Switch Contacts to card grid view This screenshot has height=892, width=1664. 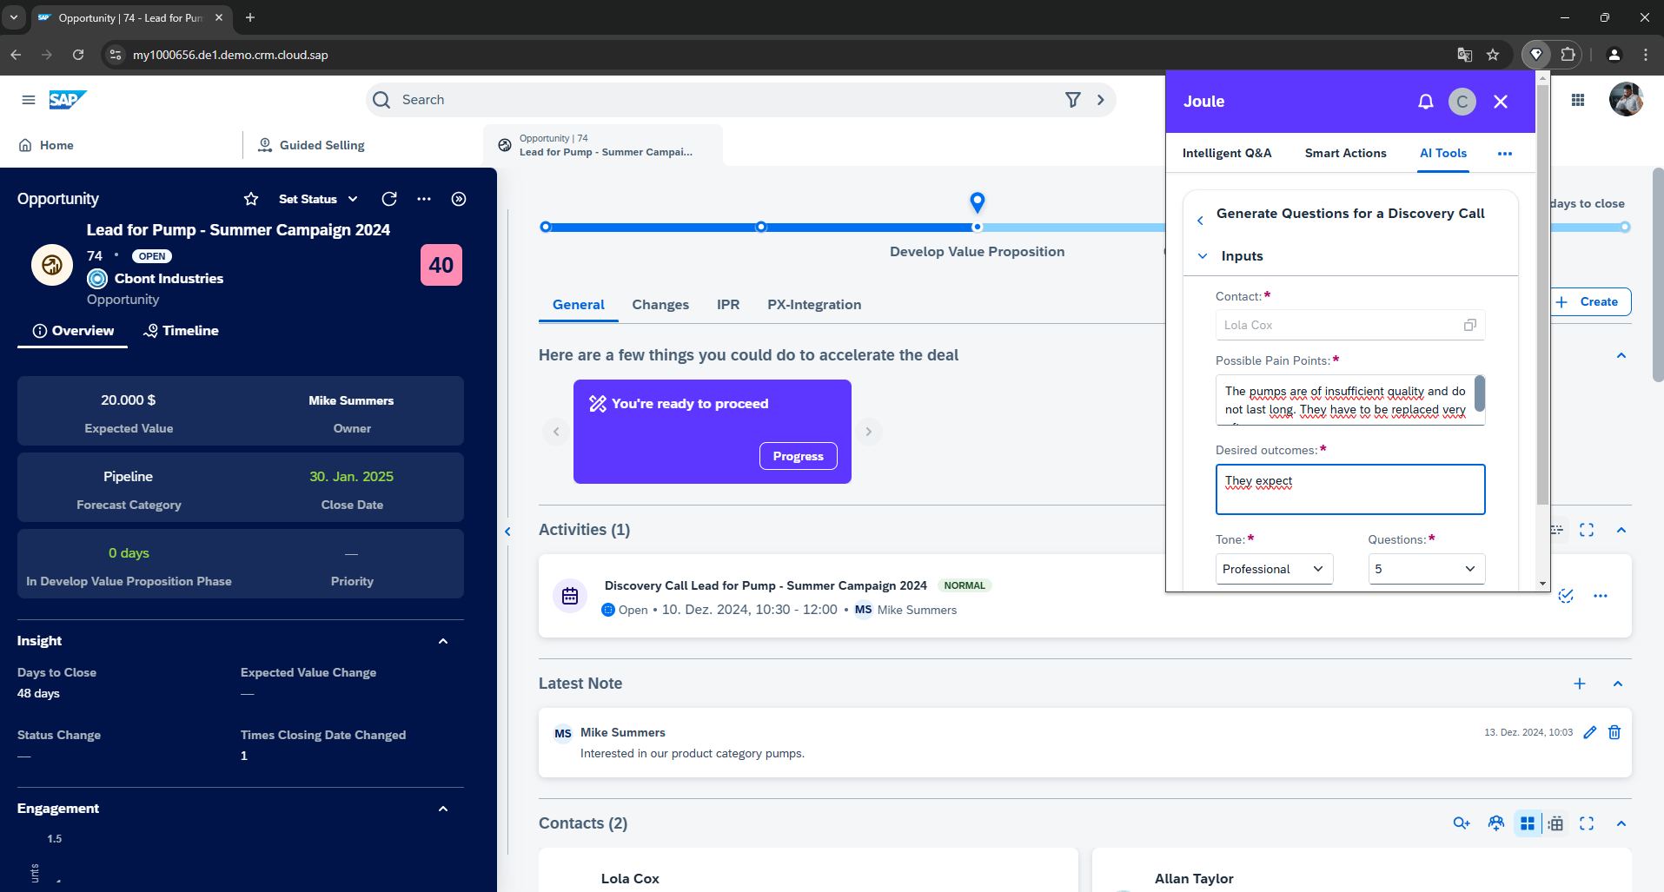(1528, 823)
